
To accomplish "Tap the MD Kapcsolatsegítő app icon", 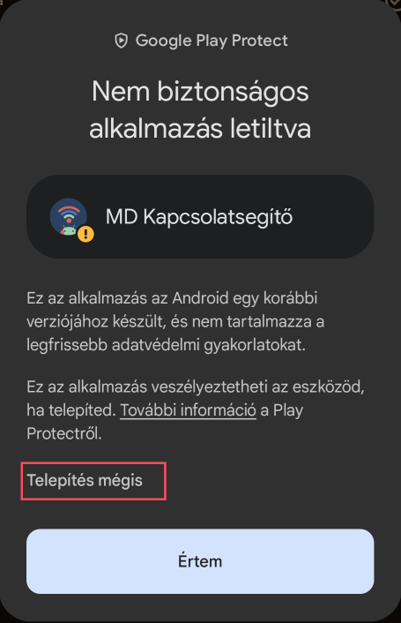I will pyautogui.click(x=69, y=216).
